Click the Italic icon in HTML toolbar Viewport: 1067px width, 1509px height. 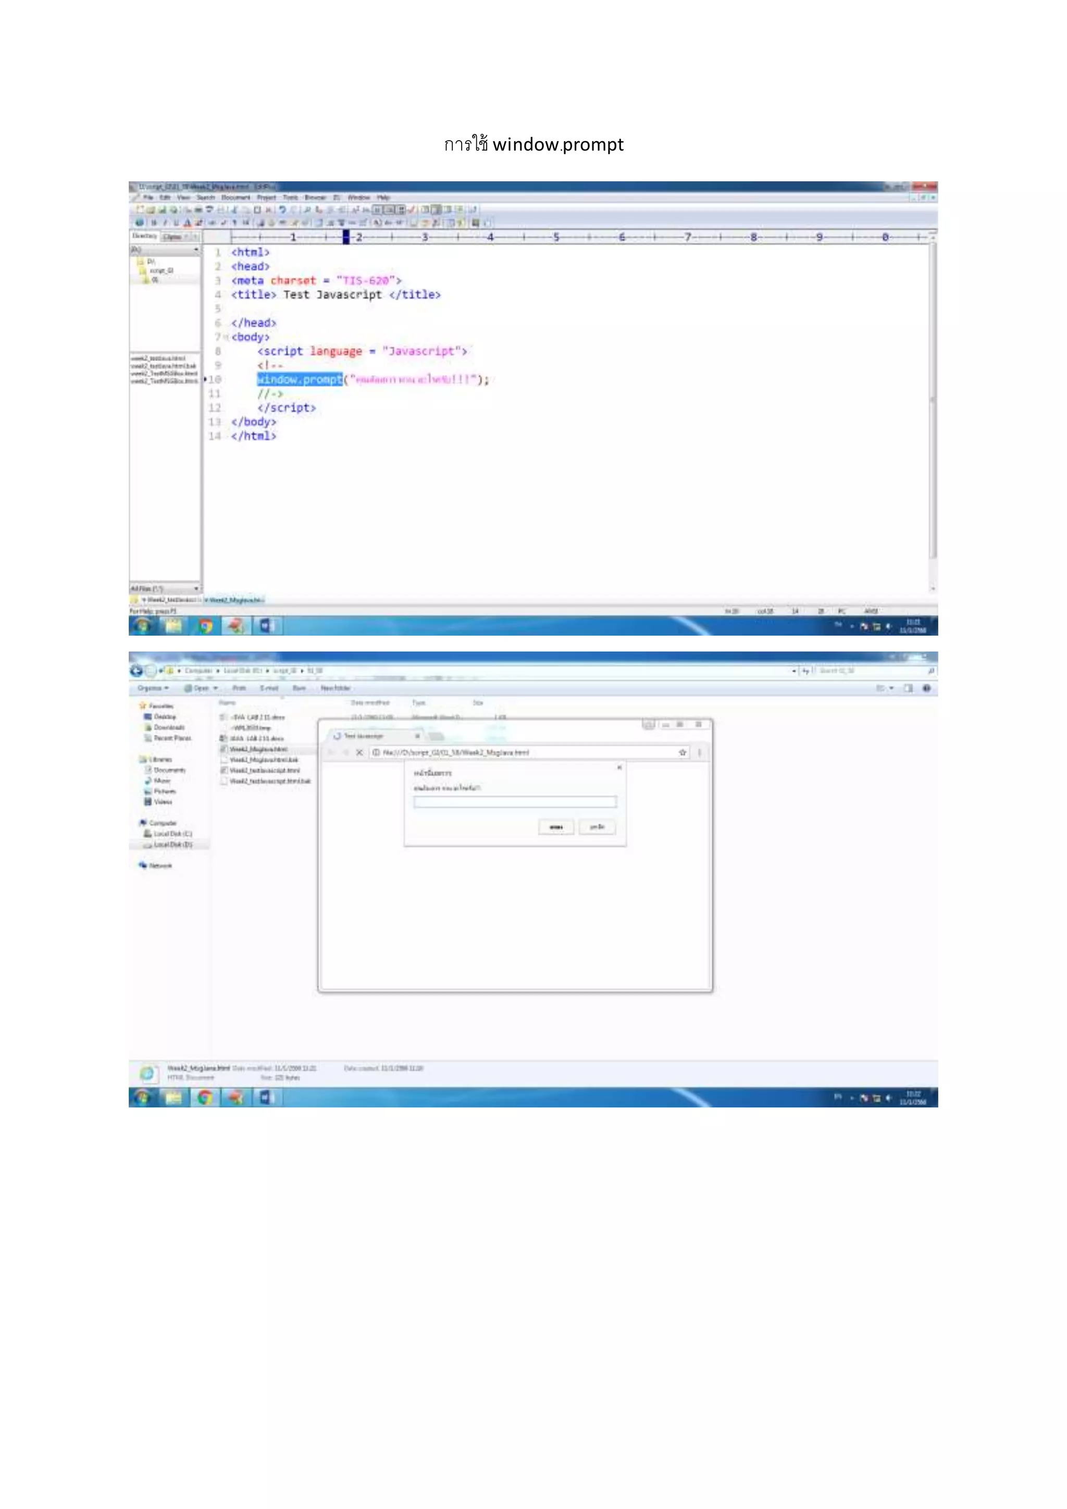(x=165, y=223)
